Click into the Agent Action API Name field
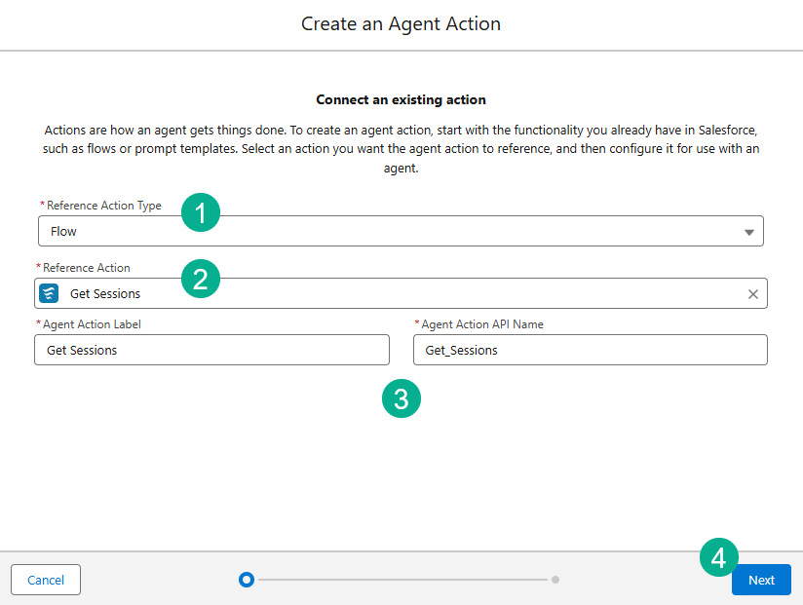The width and height of the screenshot is (803, 605). coord(590,350)
